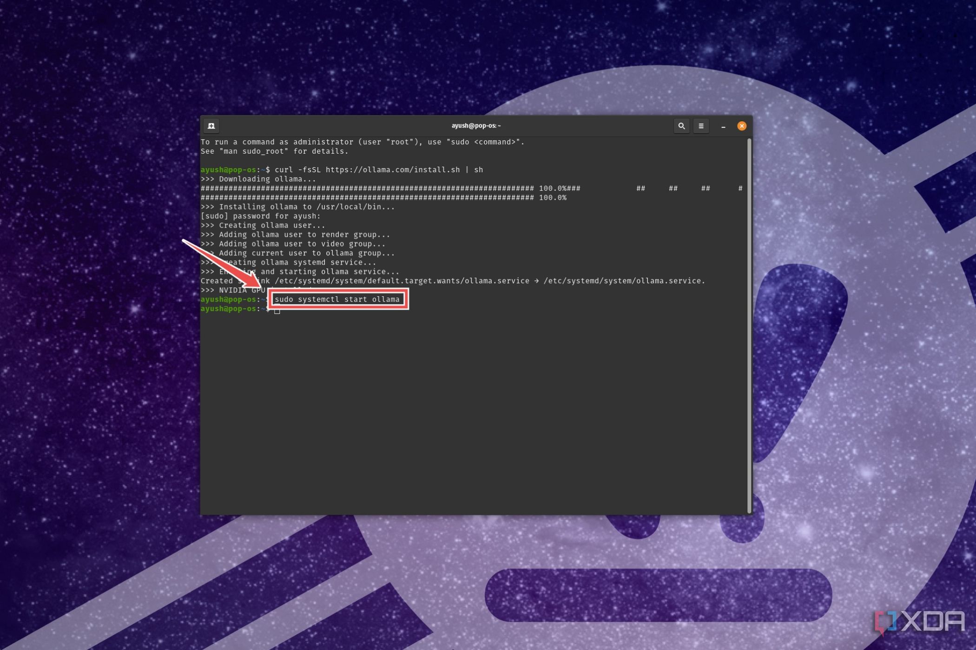976x650 pixels.
Task: Click the second 100.0% progress line
Action: [x=384, y=198]
